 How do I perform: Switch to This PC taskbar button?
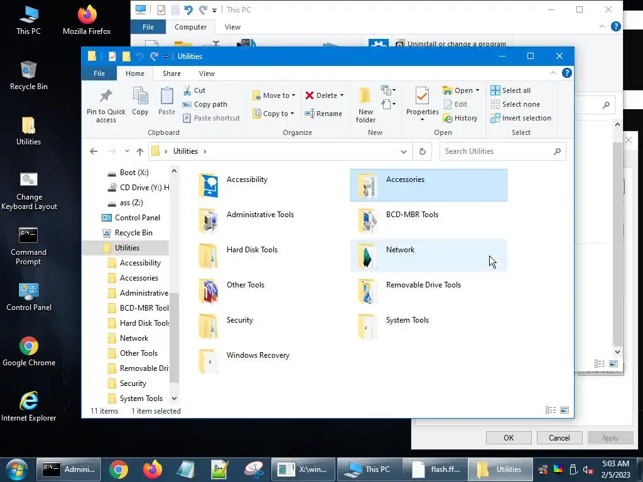(x=369, y=469)
